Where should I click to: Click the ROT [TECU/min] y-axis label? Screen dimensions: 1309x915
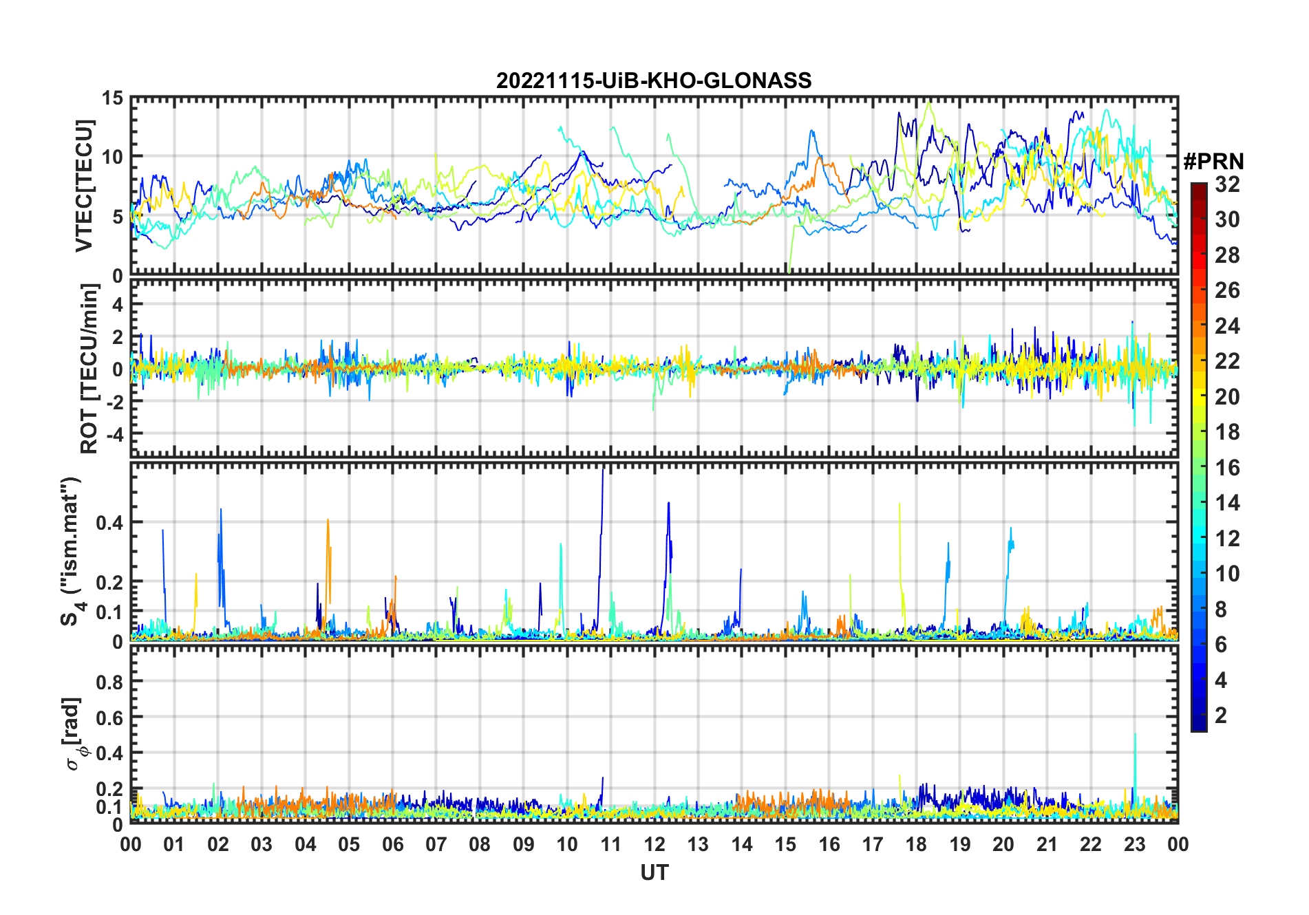(x=89, y=369)
